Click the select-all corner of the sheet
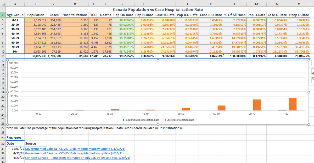The image size is (314, 163). 3,4
